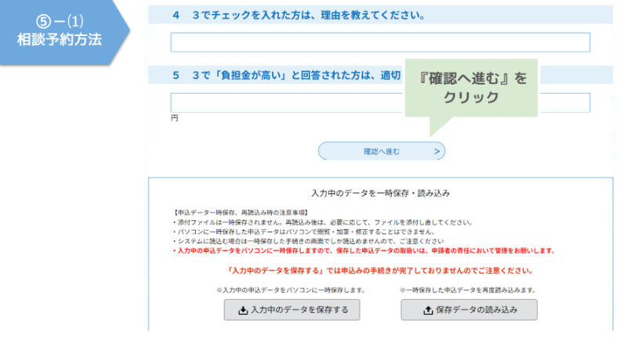This screenshot has width=627, height=342.
Task: Select note 添付ファイルは一時保存されません
Action: [323, 222]
